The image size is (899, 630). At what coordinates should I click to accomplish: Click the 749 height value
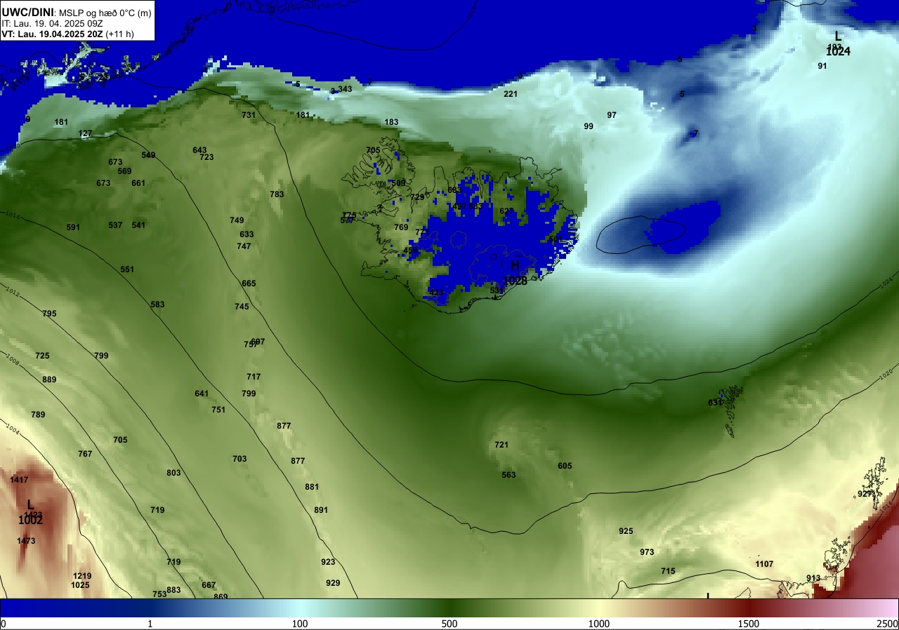(x=237, y=220)
